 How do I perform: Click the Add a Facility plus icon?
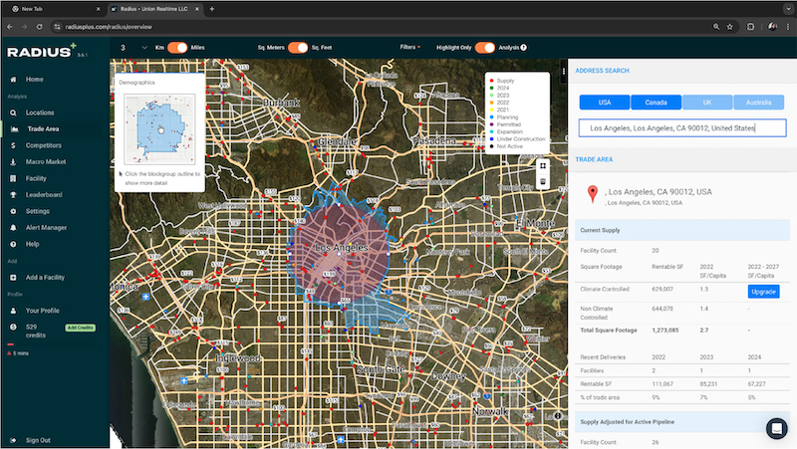click(x=13, y=278)
